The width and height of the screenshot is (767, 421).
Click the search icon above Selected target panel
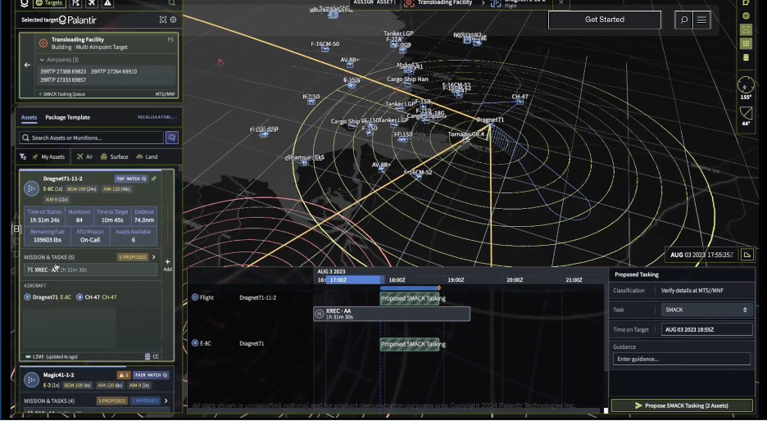pos(172,3)
